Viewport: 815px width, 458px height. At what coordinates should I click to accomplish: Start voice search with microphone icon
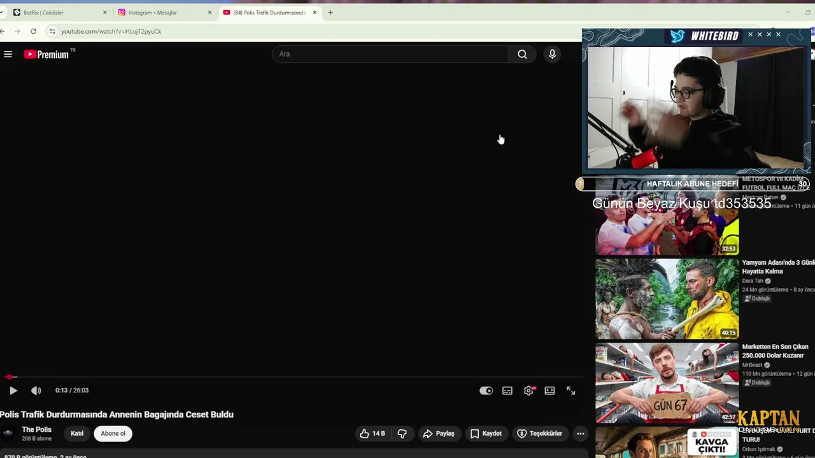[x=552, y=54]
